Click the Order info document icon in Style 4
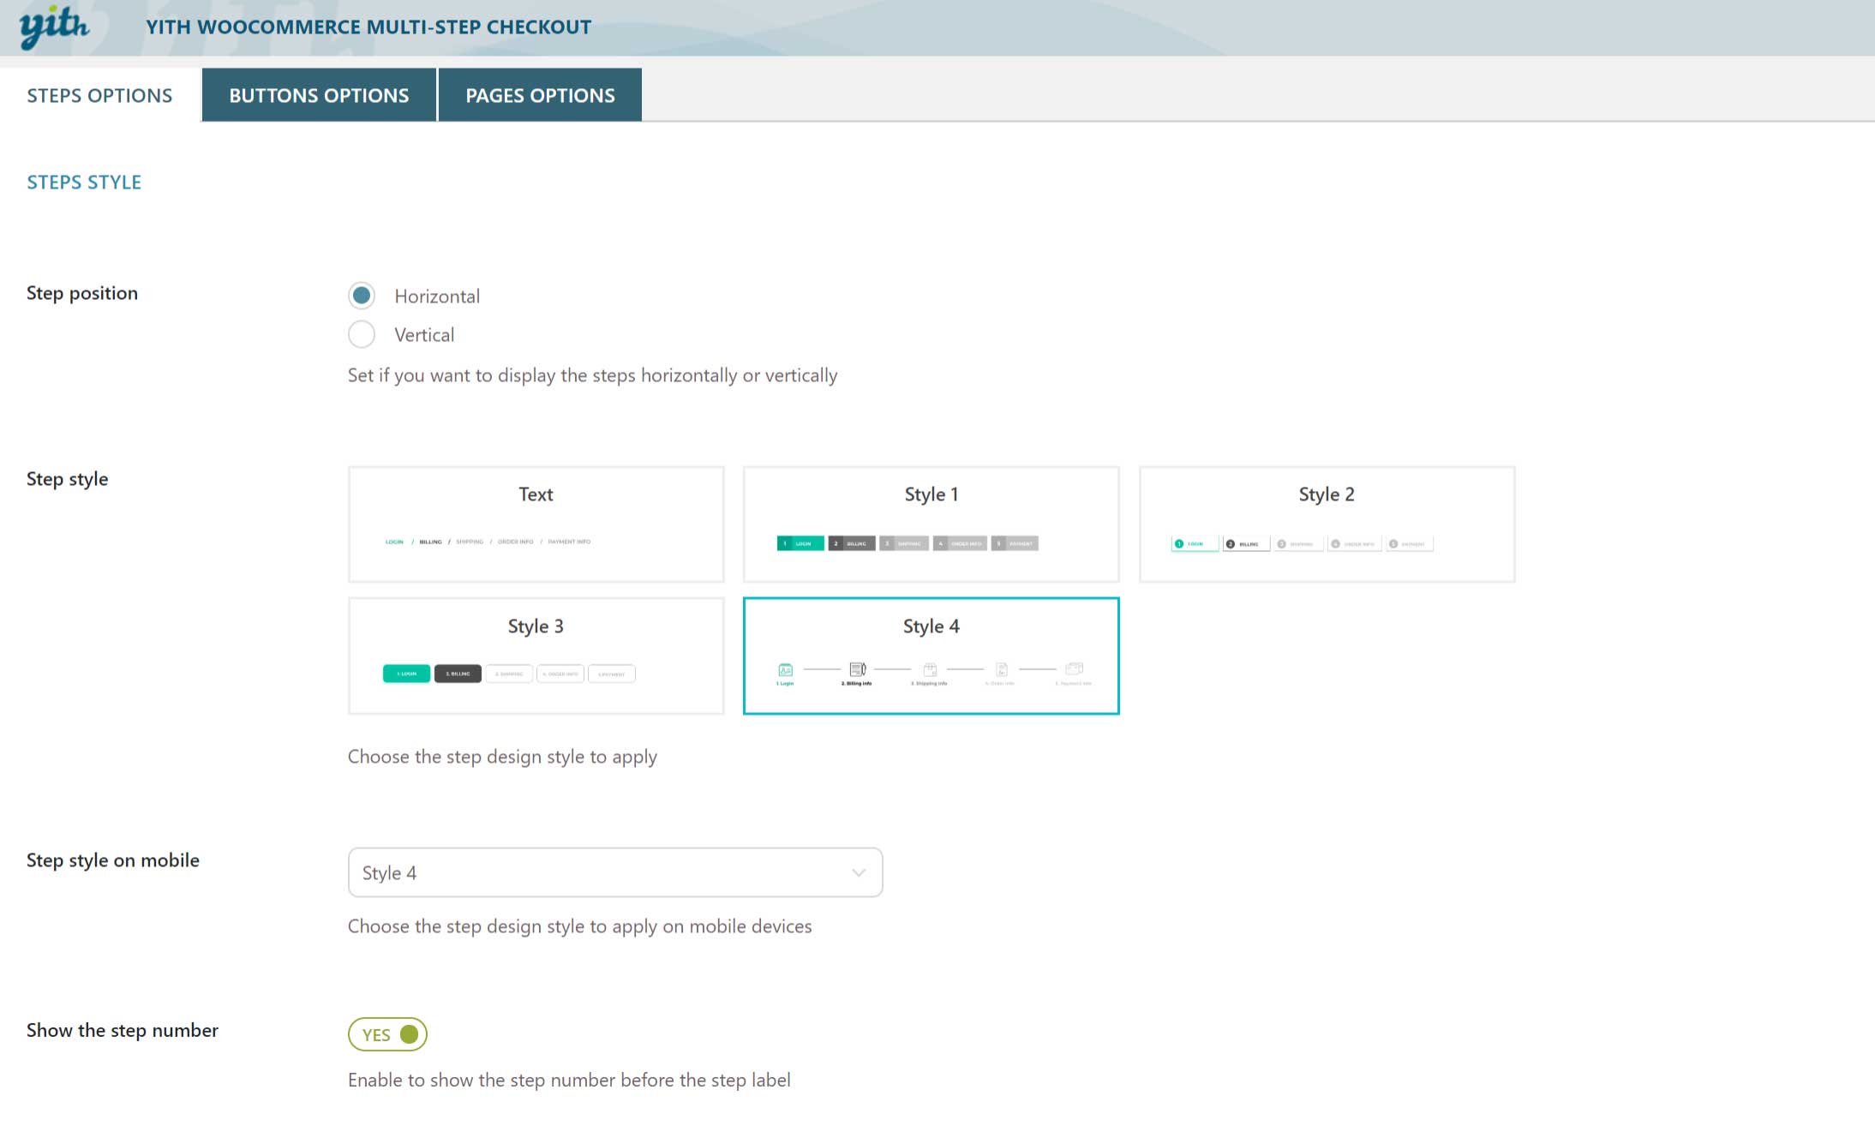The height and width of the screenshot is (1132, 1875). click(1001, 669)
